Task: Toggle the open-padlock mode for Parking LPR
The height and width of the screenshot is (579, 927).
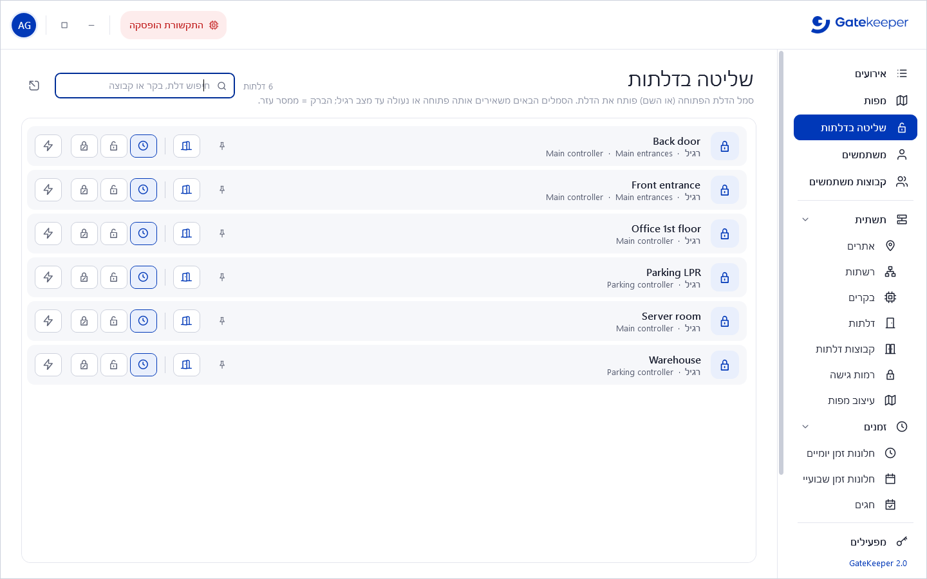Action: point(114,277)
